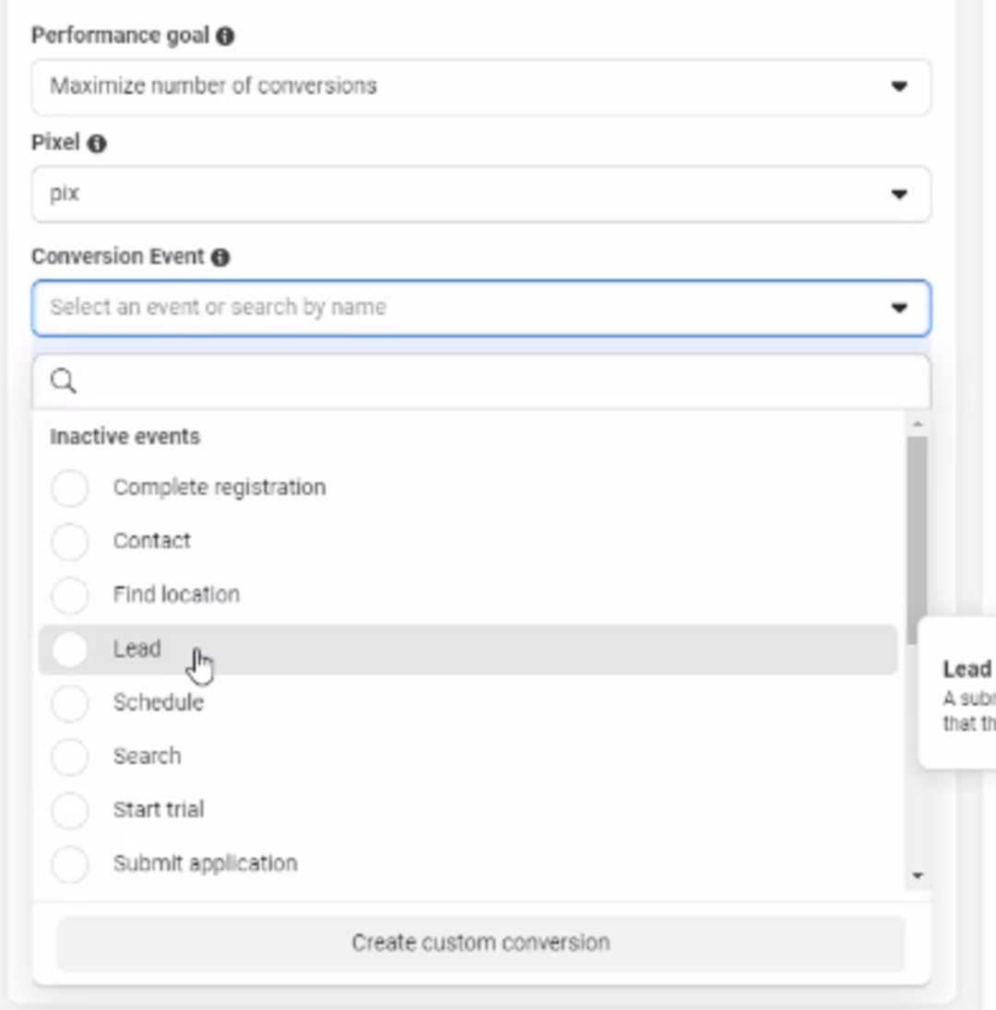The width and height of the screenshot is (996, 1010).
Task: Collapse the Conversion Event dropdown arrow
Action: (x=898, y=308)
